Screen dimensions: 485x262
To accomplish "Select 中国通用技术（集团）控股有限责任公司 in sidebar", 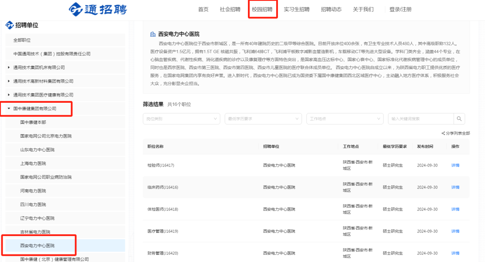I will click(65, 54).
